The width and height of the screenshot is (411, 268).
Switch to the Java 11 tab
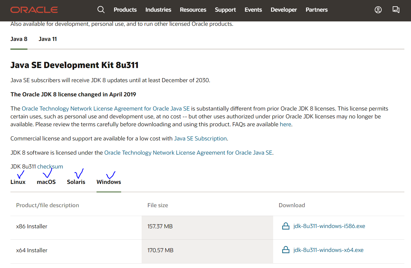tap(48, 39)
